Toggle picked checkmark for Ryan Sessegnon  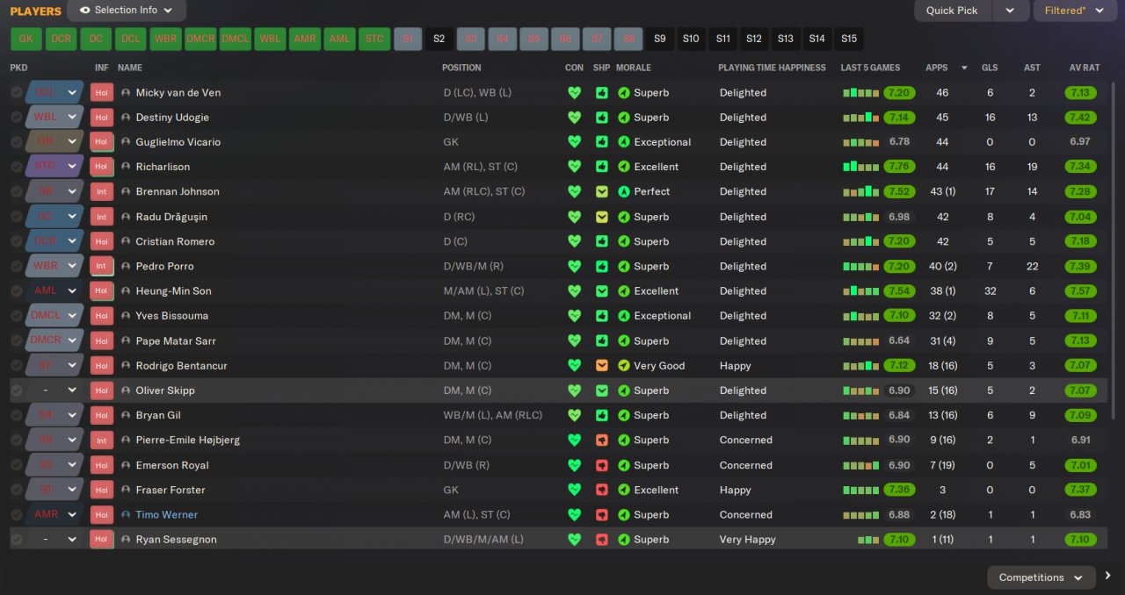pos(17,540)
